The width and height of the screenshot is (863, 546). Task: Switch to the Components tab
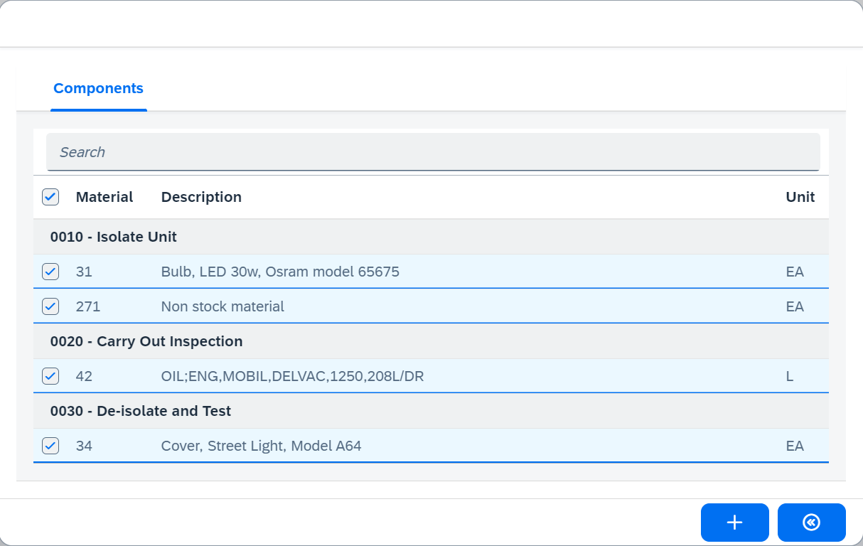98,88
